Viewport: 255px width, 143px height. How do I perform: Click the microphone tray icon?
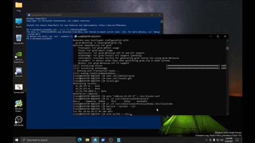(214, 140)
